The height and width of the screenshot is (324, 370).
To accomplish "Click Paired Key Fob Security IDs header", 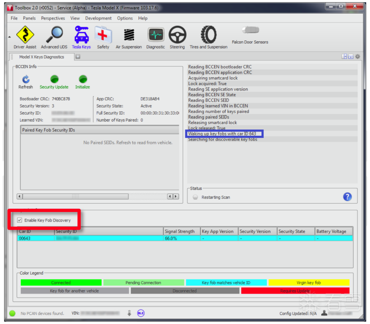I will [100, 130].
